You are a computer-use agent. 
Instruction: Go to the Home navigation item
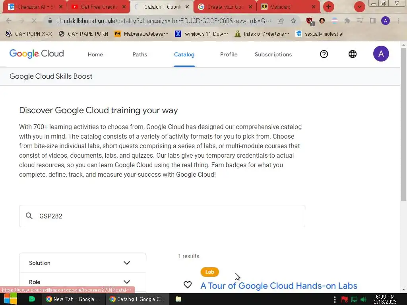pyautogui.click(x=95, y=54)
